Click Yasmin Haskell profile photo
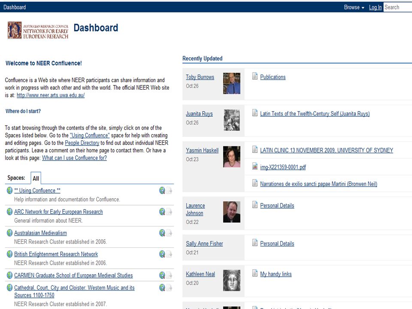 231,157
